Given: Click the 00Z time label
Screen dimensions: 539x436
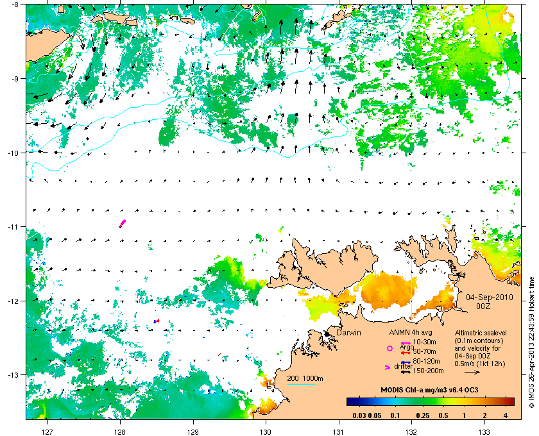Looking at the screenshot, I should coord(483,306).
